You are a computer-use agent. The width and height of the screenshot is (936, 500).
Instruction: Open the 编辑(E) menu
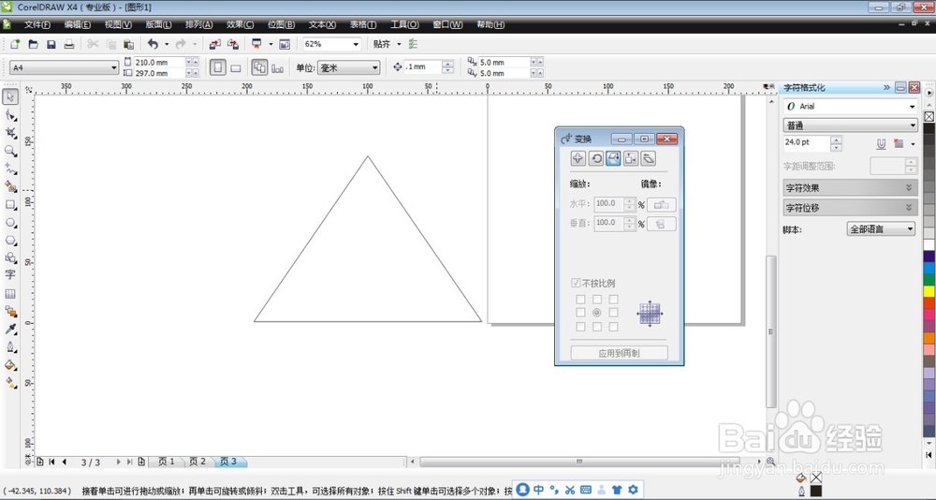coord(78,24)
